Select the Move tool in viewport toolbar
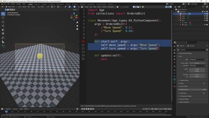The width and height of the screenshot is (209, 118). (3, 22)
